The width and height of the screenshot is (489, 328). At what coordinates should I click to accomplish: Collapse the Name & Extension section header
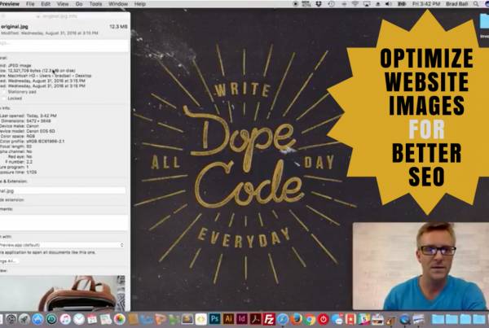pos(14,181)
